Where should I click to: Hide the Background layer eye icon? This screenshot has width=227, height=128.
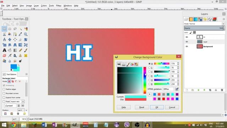click(187, 47)
